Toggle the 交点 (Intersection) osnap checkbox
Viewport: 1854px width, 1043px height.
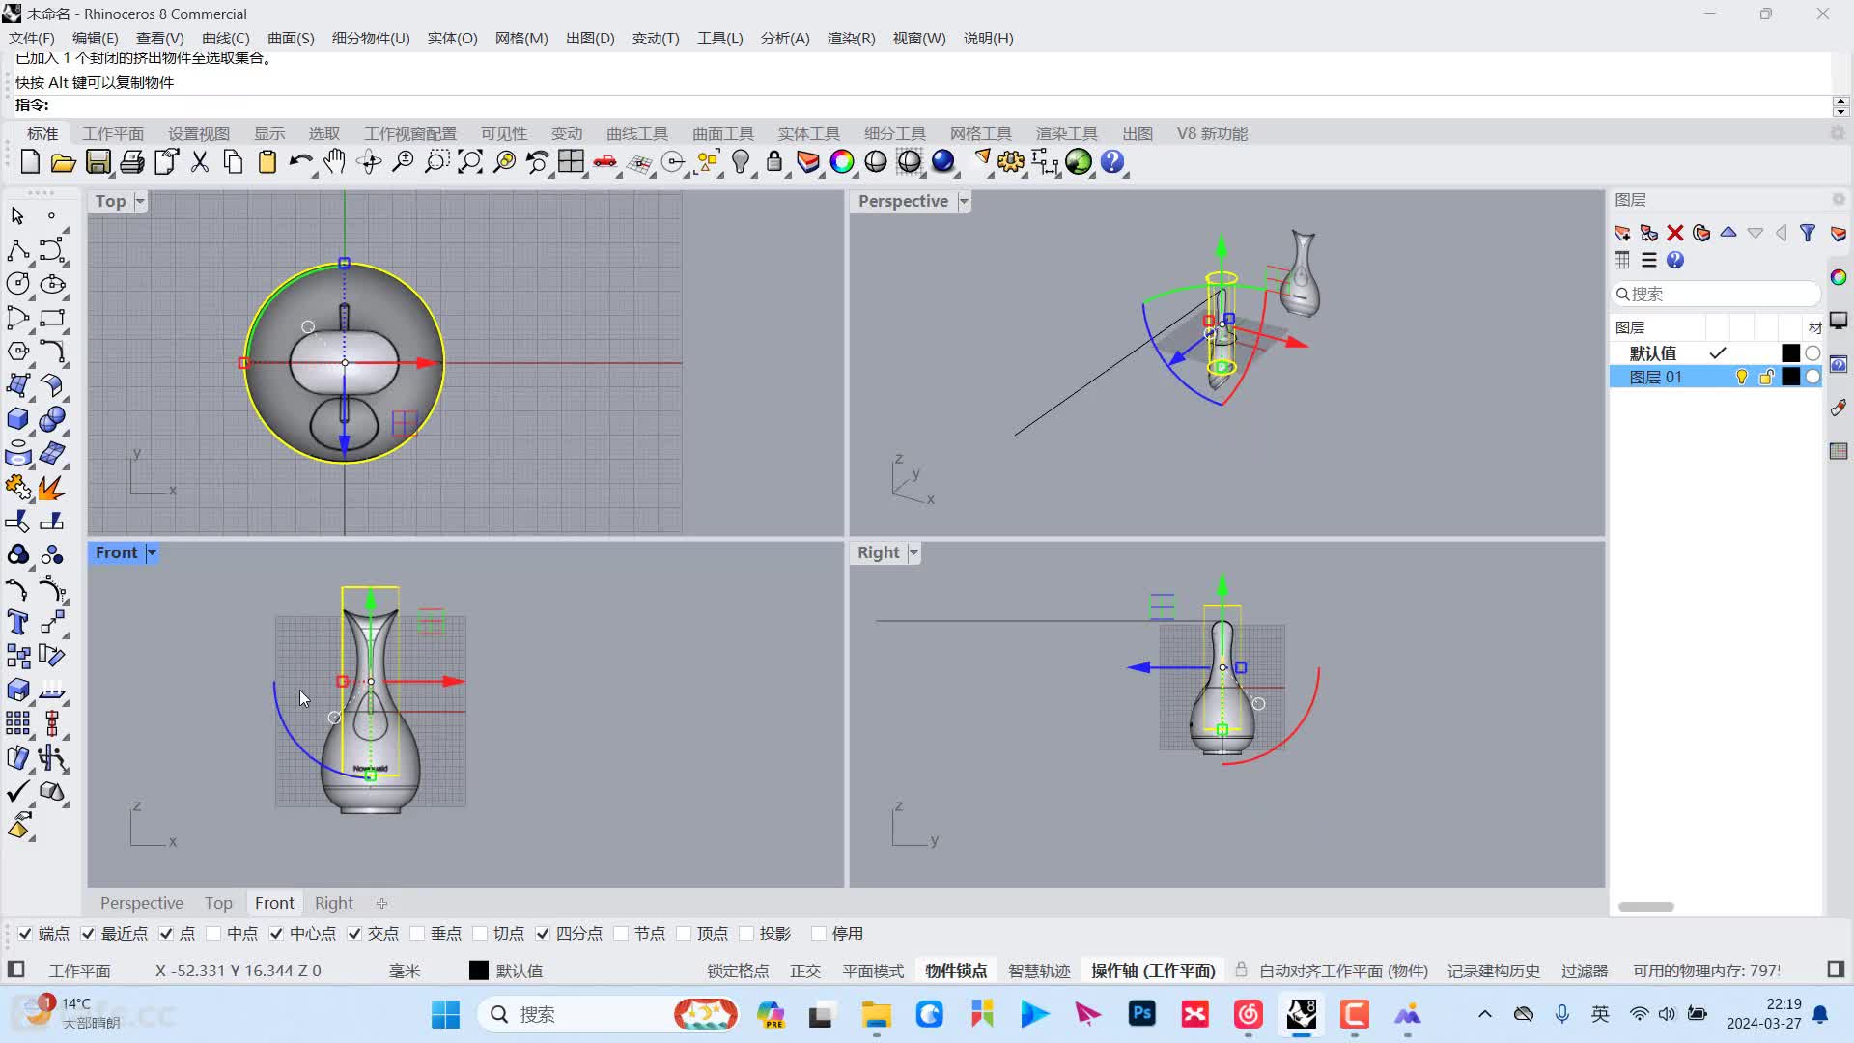pyautogui.click(x=354, y=933)
